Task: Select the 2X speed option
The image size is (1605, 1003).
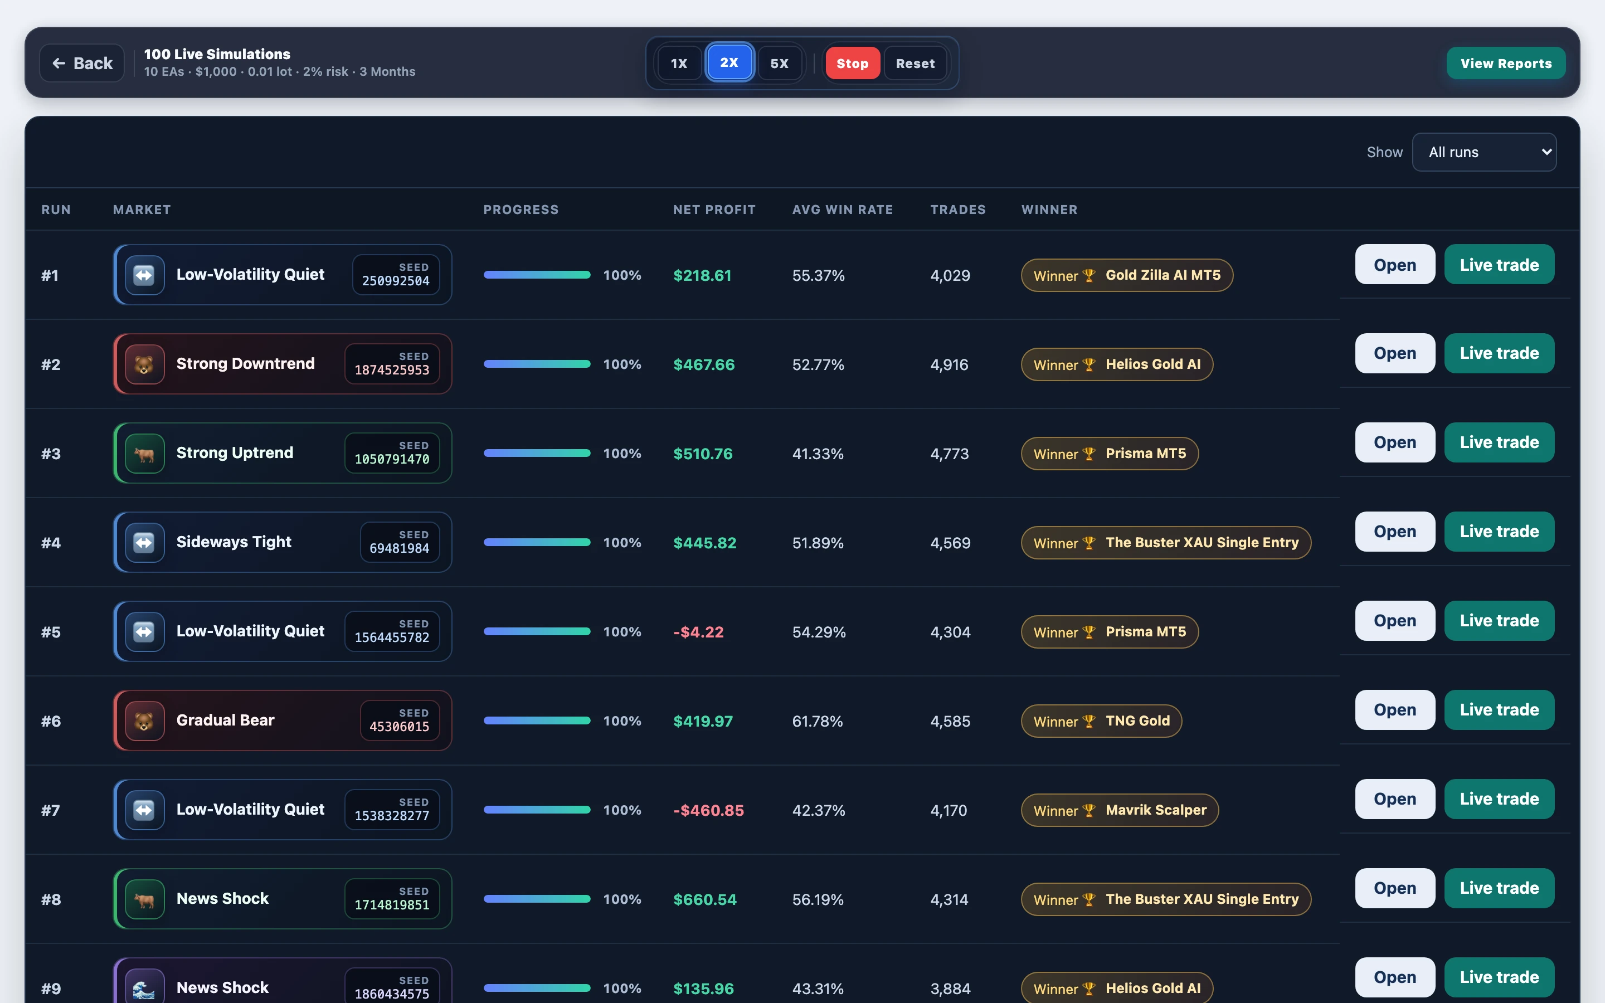Action: (x=729, y=62)
